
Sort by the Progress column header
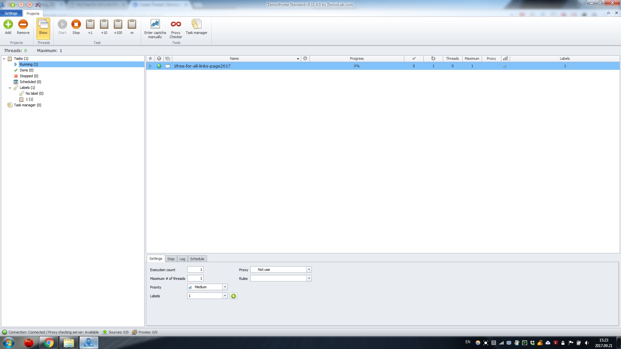[x=357, y=58]
